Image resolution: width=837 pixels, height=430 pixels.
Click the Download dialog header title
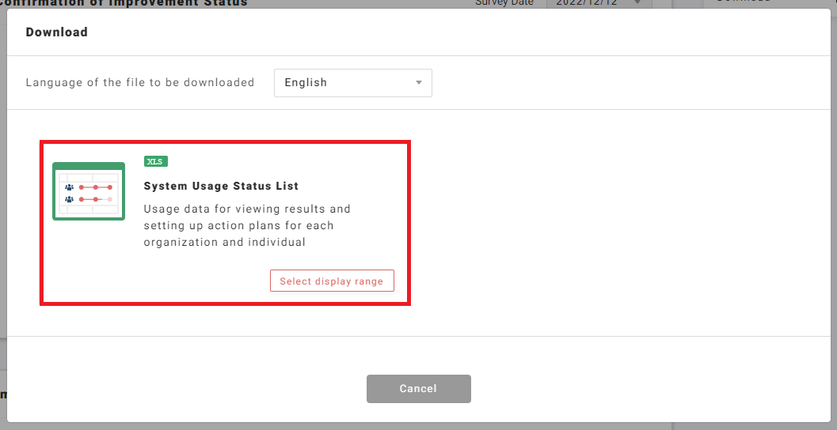(56, 32)
